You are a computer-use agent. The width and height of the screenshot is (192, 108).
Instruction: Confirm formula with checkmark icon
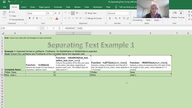pyautogui.click(x=53, y=28)
